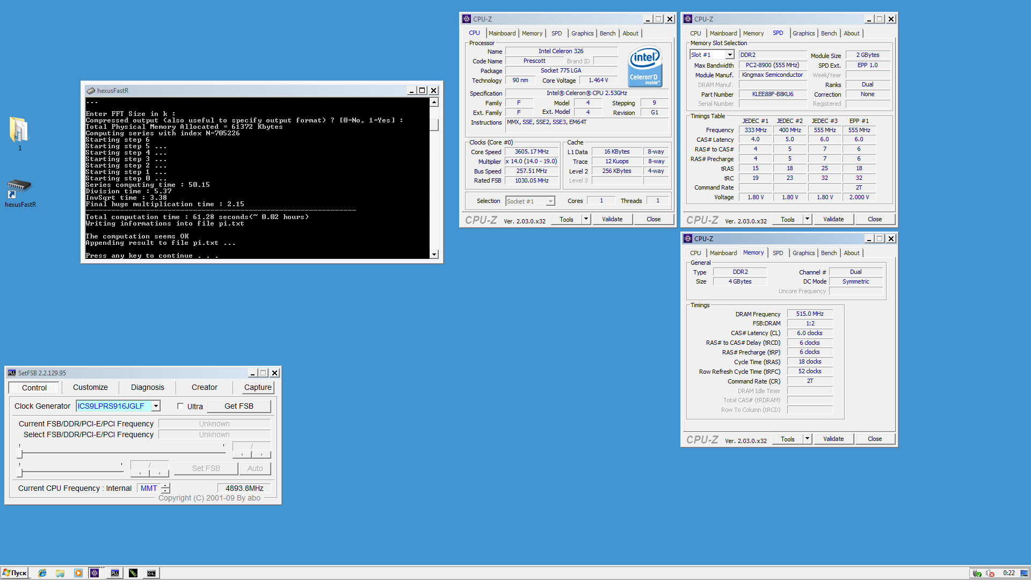Image resolution: width=1031 pixels, height=580 pixels.
Task: Enable the Ultra checkbox in SetFSB
Action: (180, 406)
